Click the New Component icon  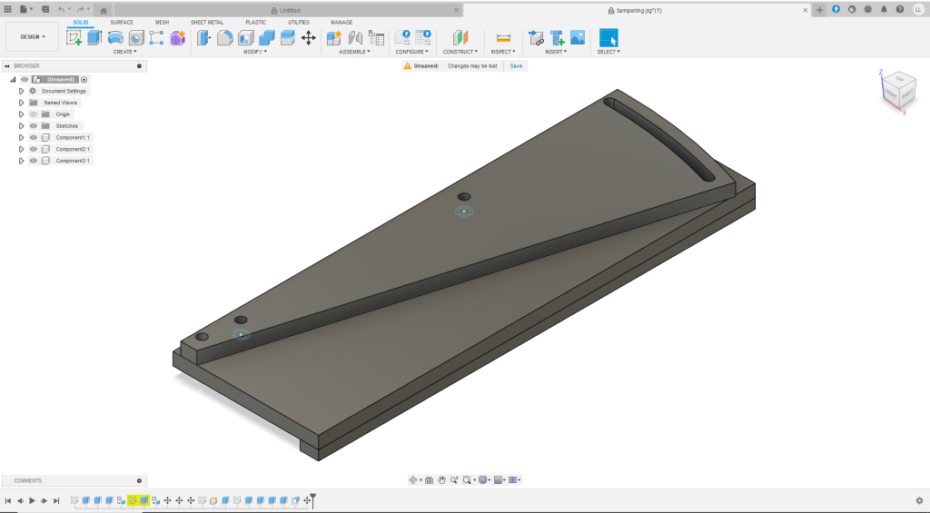(x=334, y=38)
